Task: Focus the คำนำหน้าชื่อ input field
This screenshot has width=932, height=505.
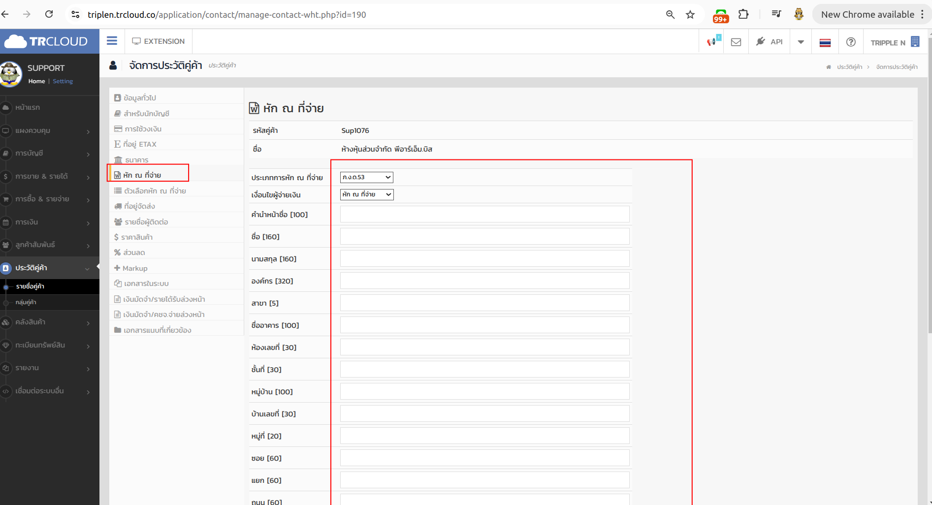Action: (484, 214)
